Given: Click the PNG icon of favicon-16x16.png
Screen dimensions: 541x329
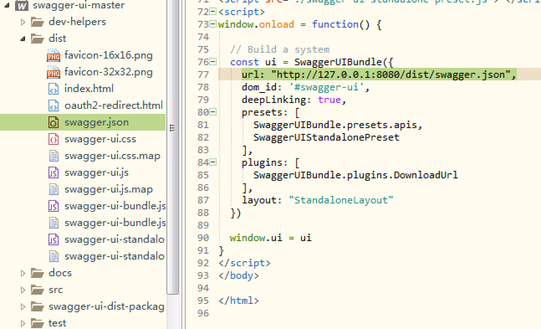Looking at the screenshot, I should pyautogui.click(x=54, y=55).
